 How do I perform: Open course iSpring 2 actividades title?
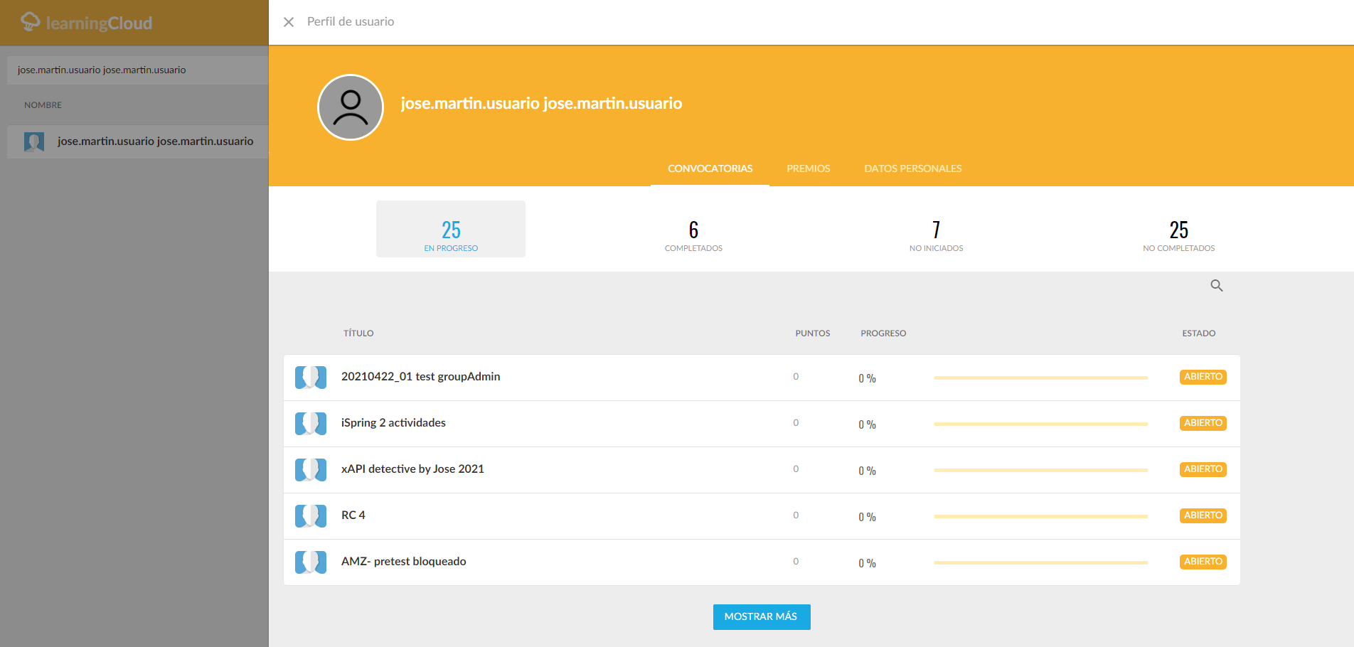pyautogui.click(x=393, y=423)
